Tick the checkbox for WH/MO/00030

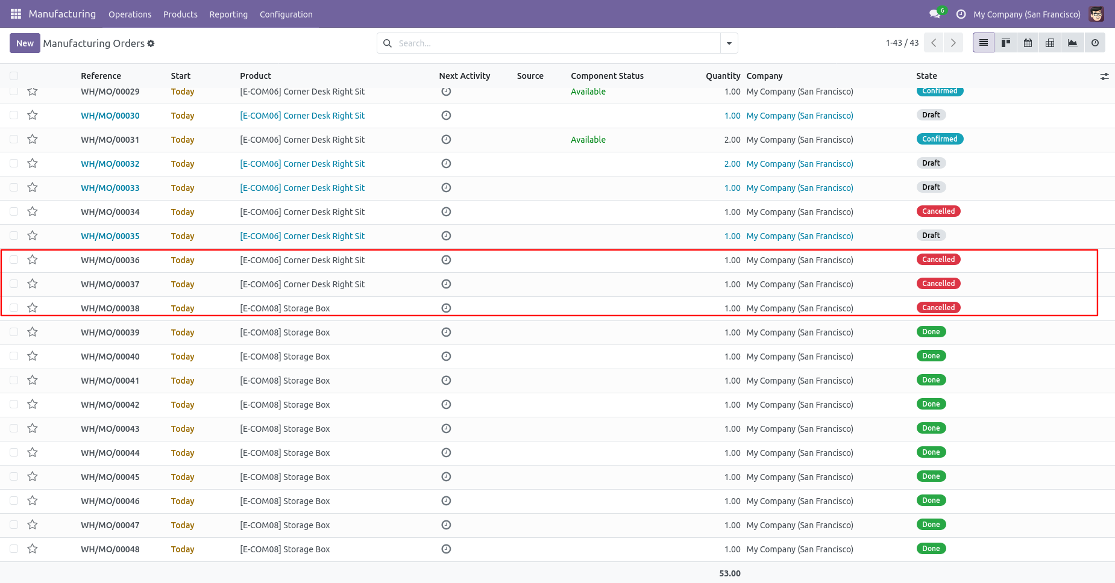click(14, 115)
